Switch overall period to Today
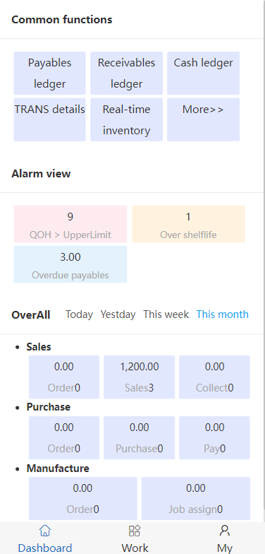The width and height of the screenshot is (265, 554). click(x=79, y=314)
